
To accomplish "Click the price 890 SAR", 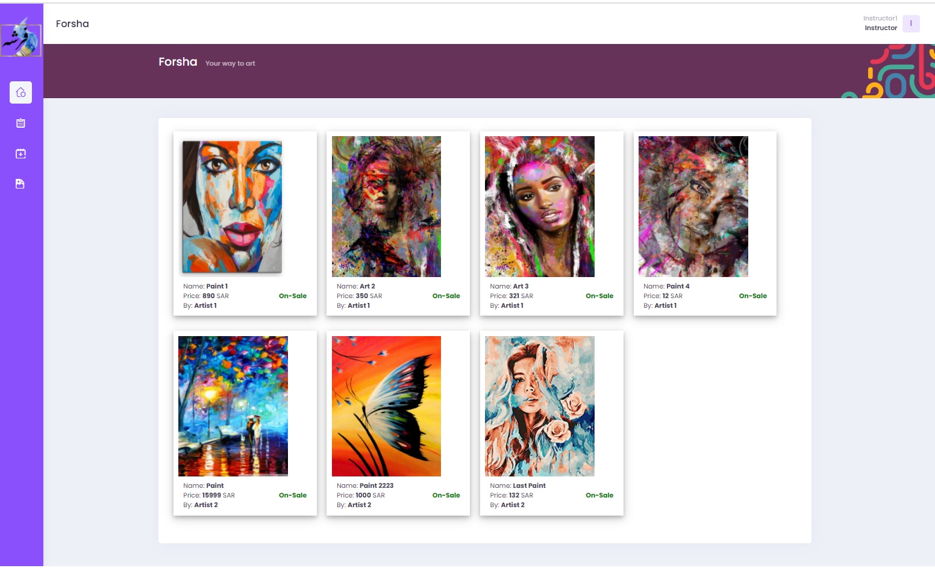I will [x=206, y=296].
